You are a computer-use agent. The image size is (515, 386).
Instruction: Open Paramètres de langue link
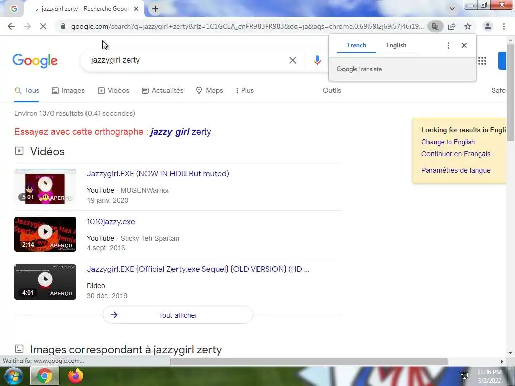coord(456,171)
